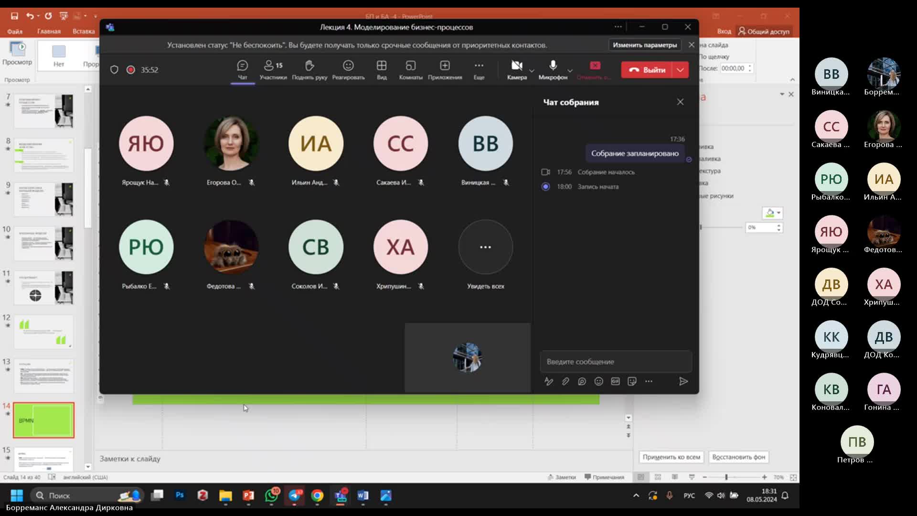Click the shield security icon near timer

(114, 70)
